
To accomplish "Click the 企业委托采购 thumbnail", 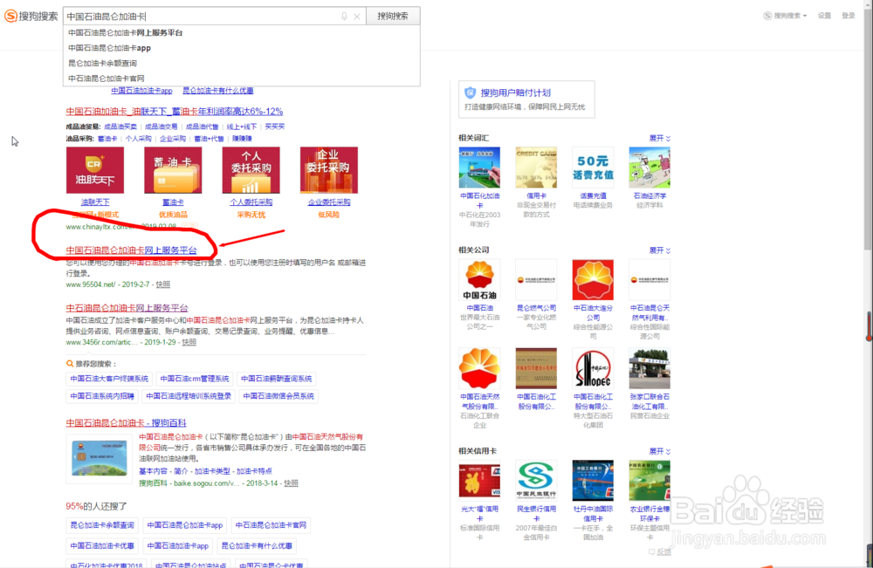I will 329,170.
